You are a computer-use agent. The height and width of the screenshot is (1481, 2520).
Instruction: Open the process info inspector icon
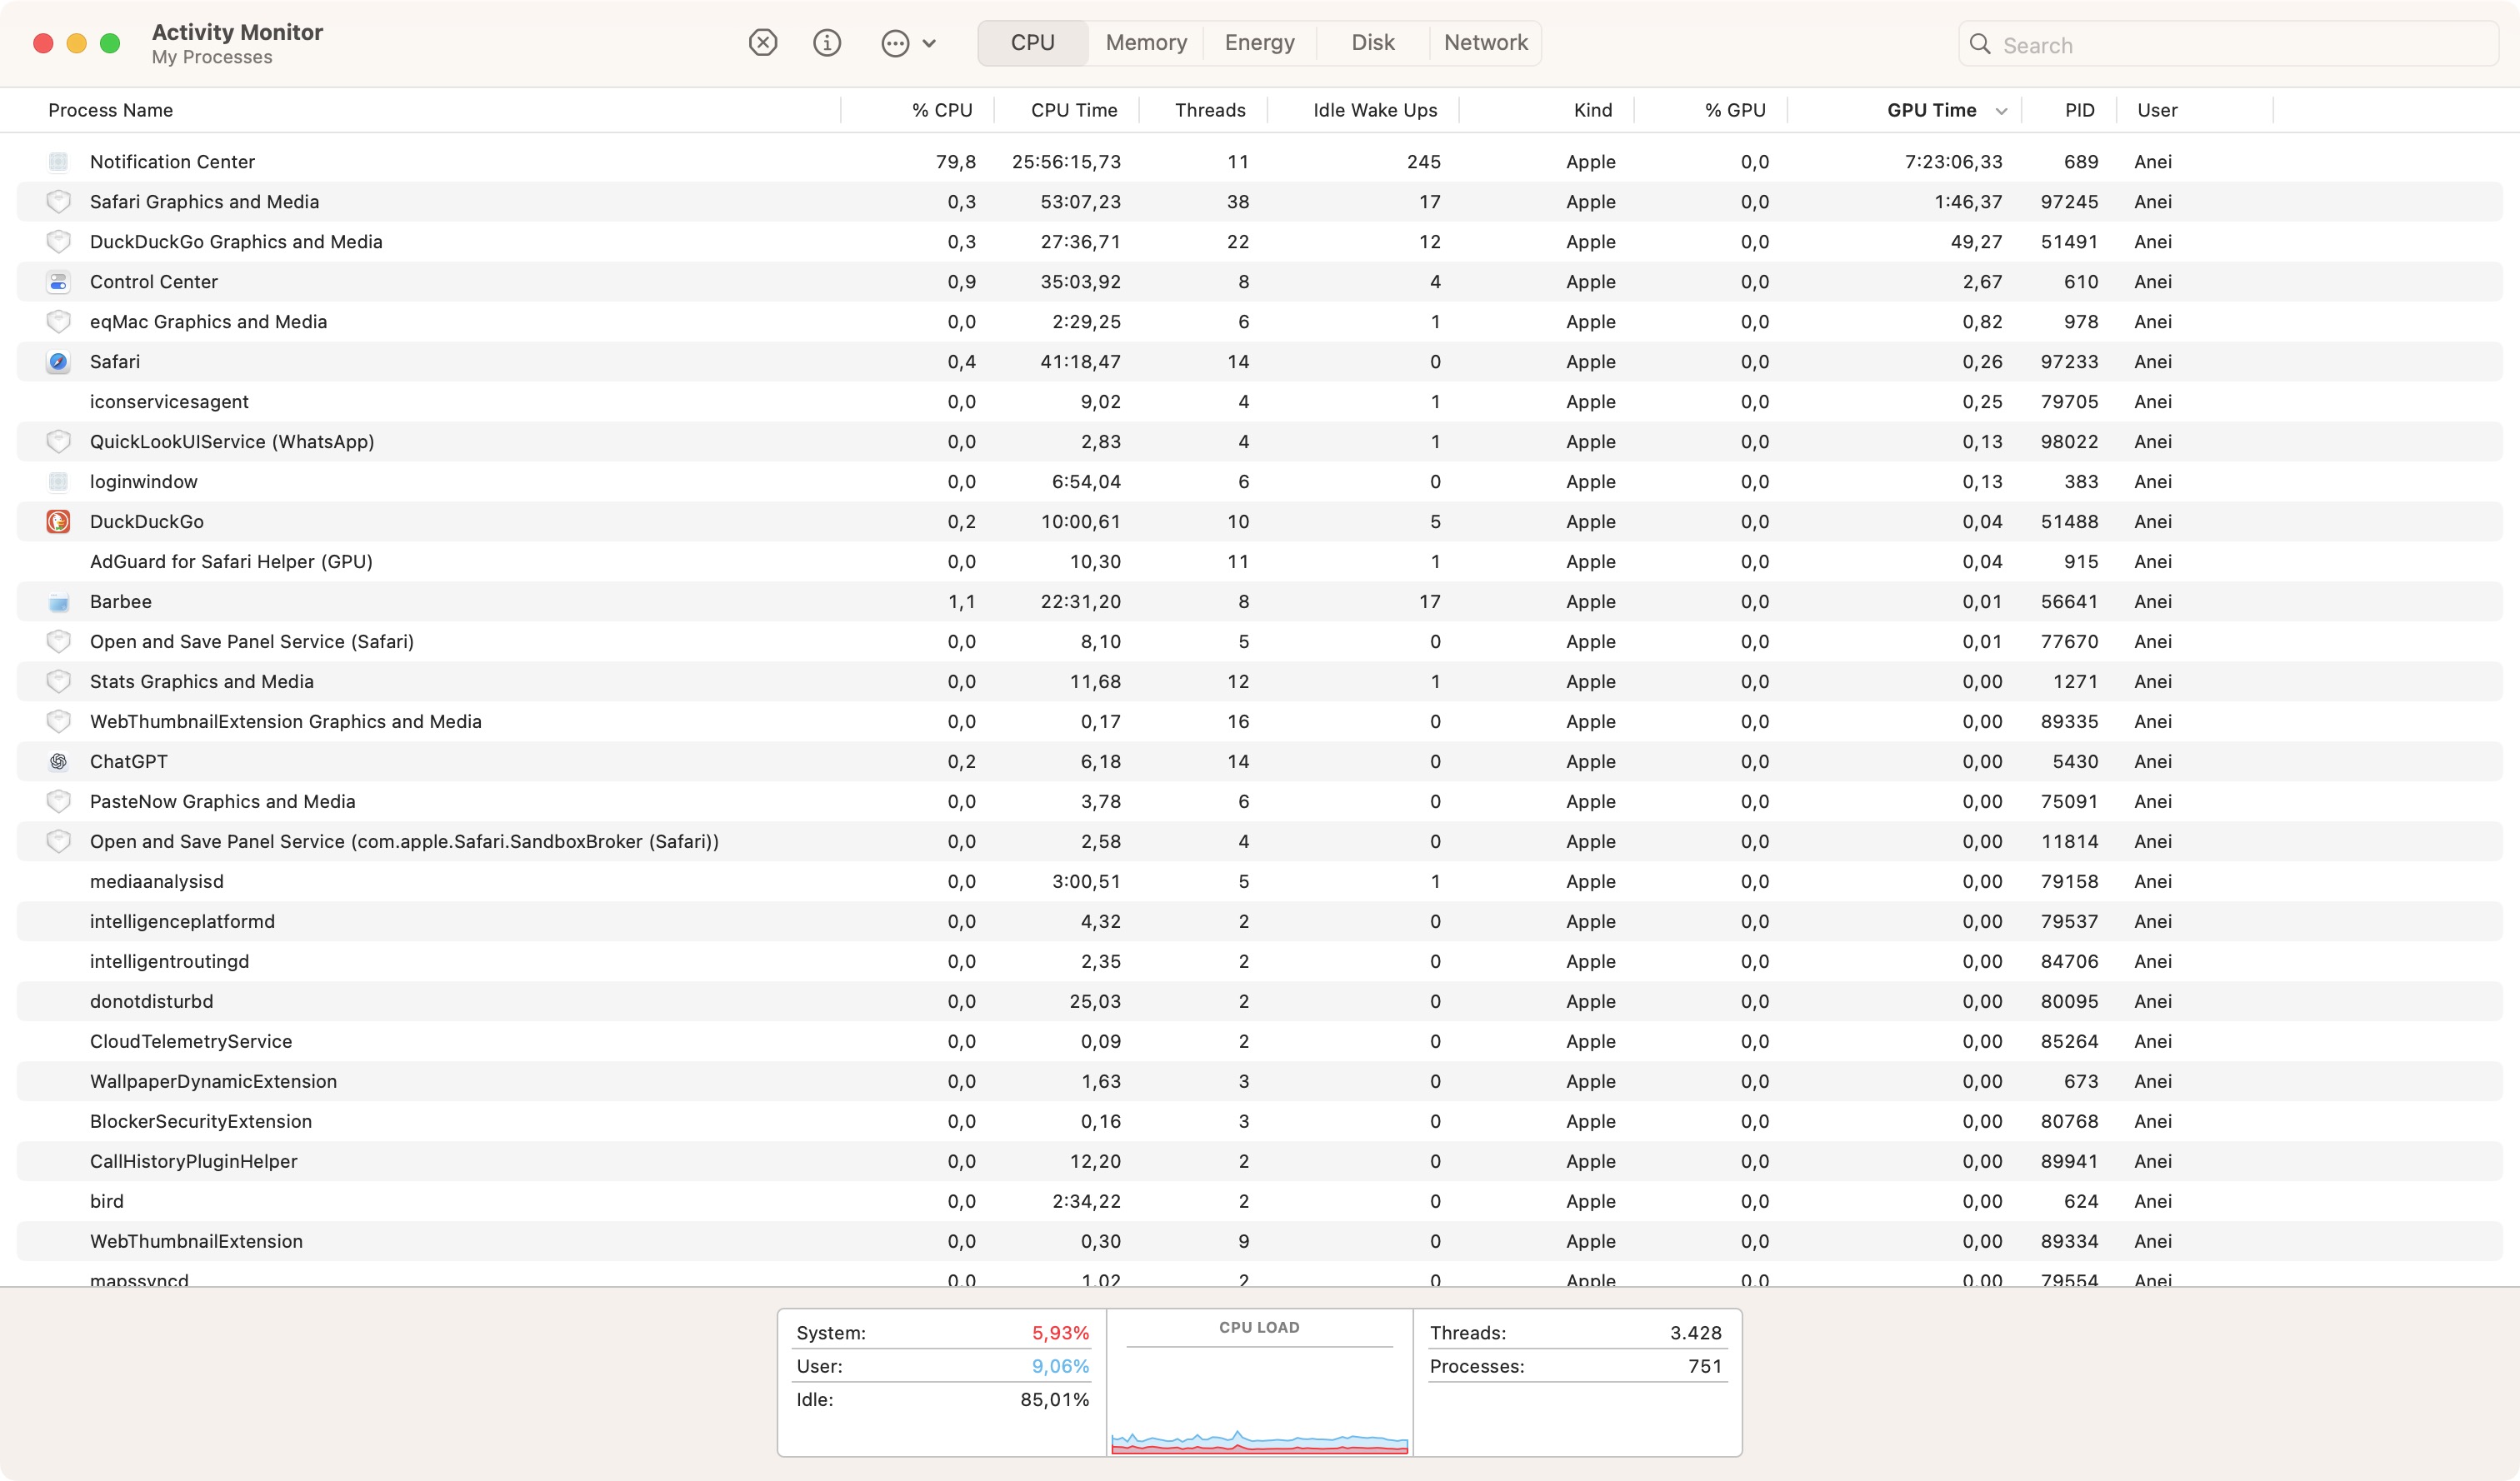(827, 43)
